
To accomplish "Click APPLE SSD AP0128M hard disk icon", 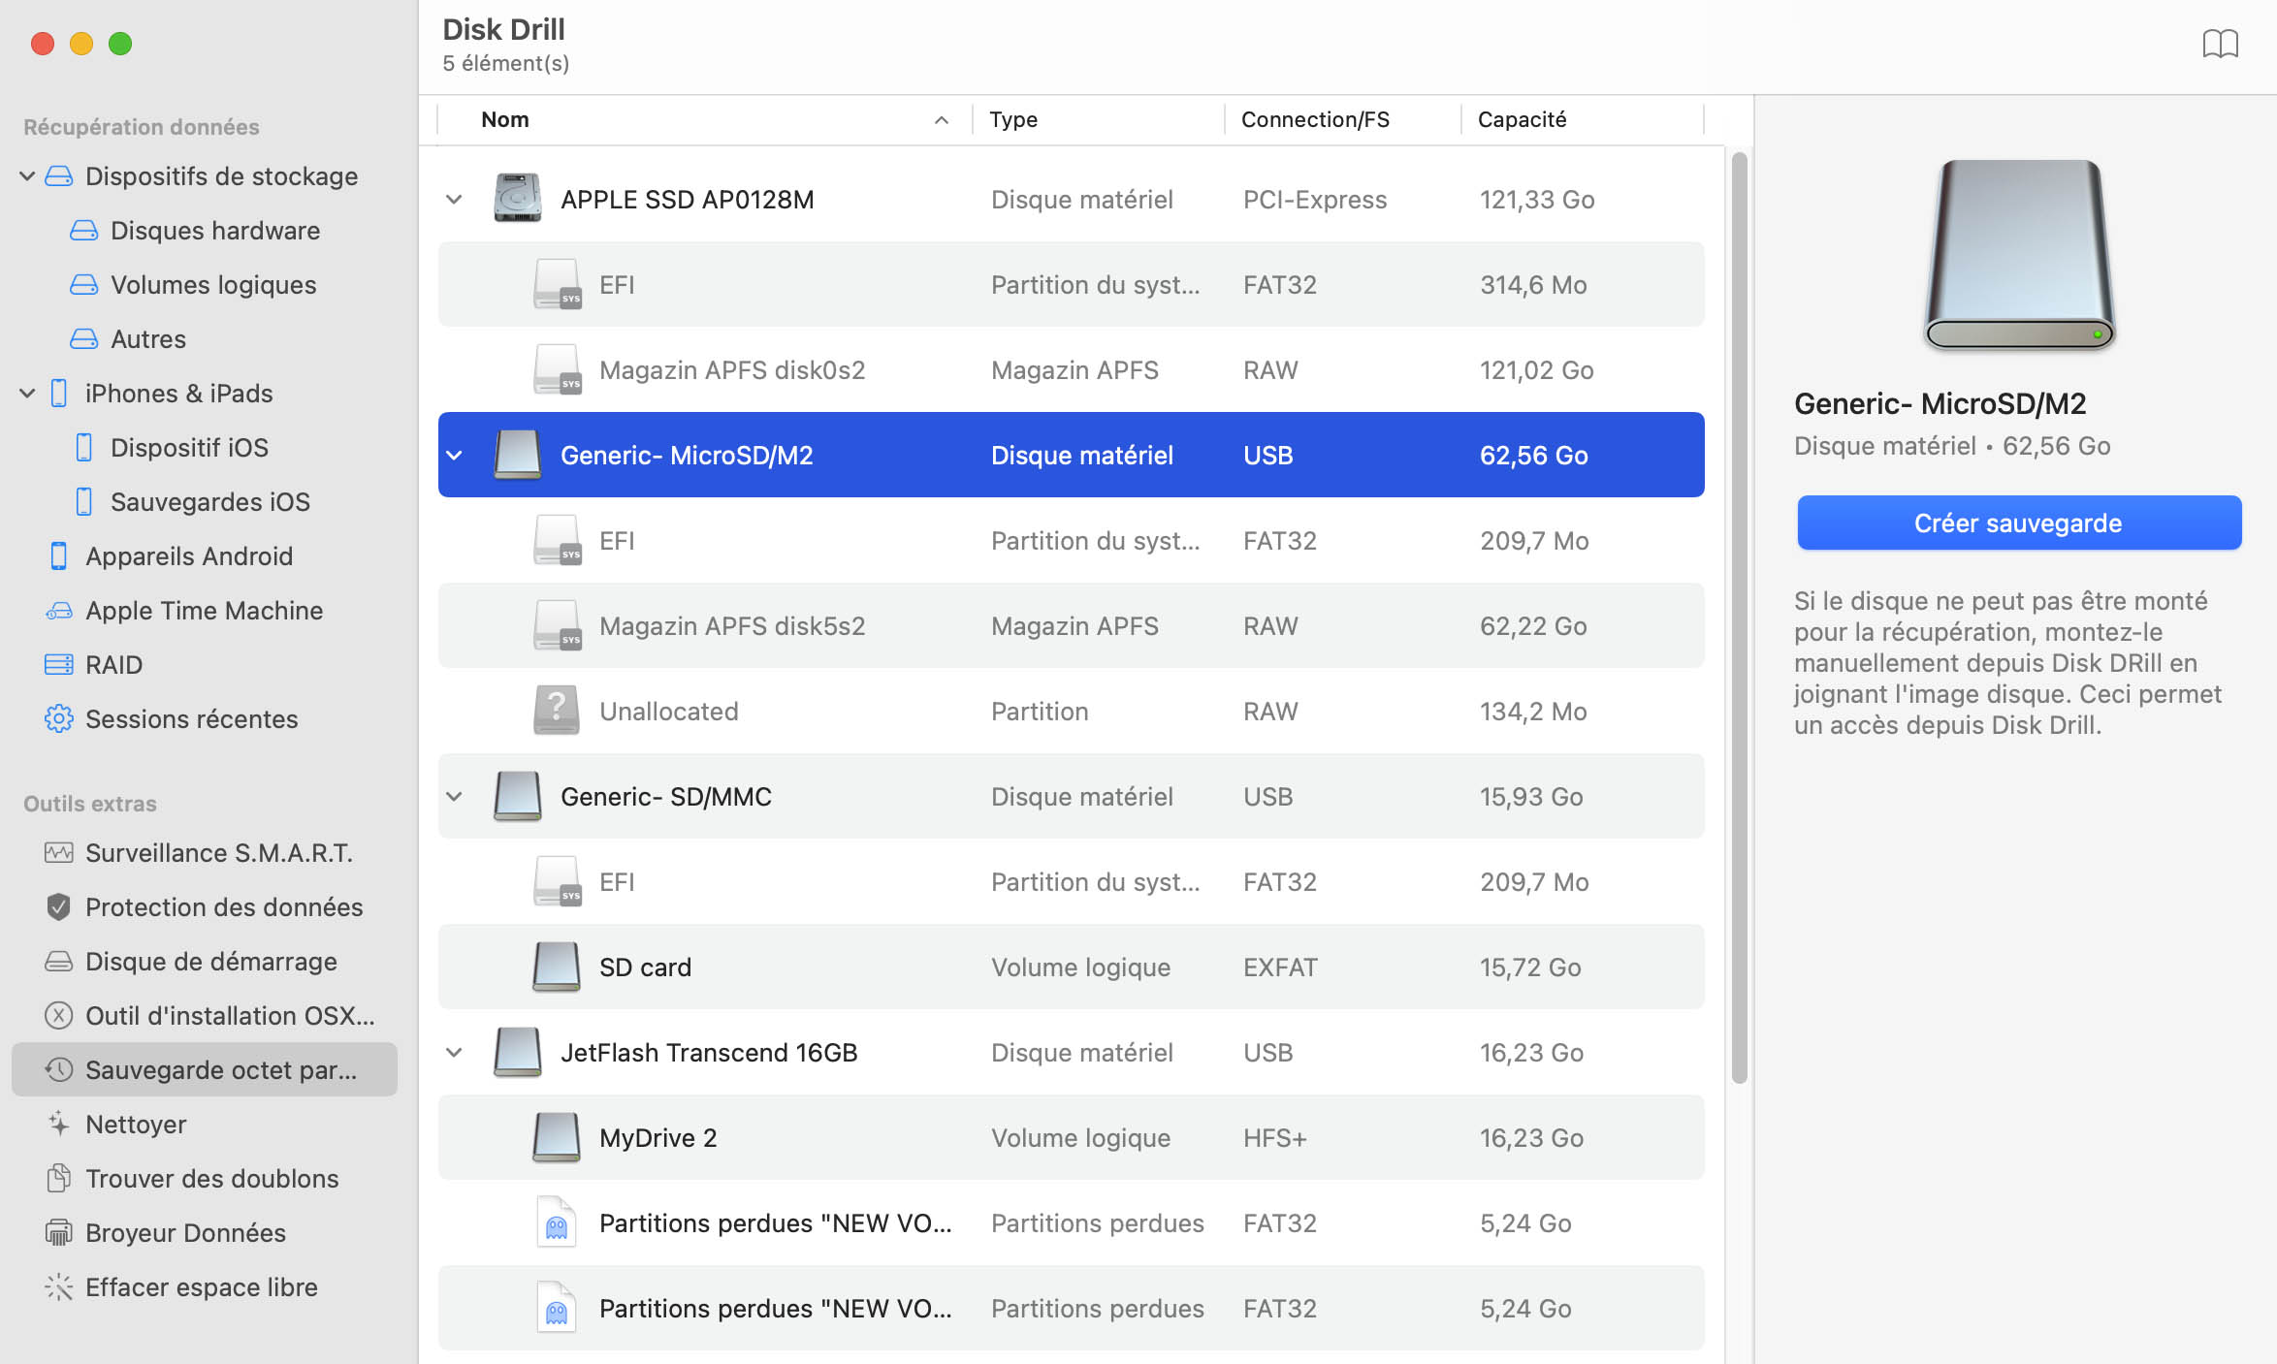I will point(517,199).
